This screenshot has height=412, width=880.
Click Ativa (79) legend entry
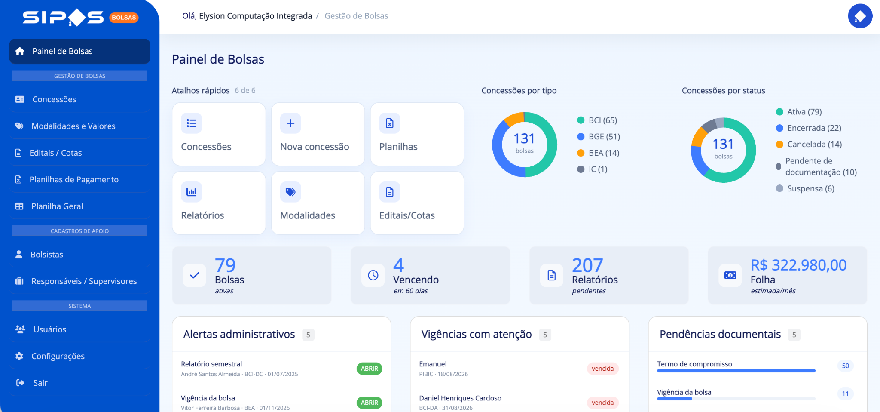(799, 112)
